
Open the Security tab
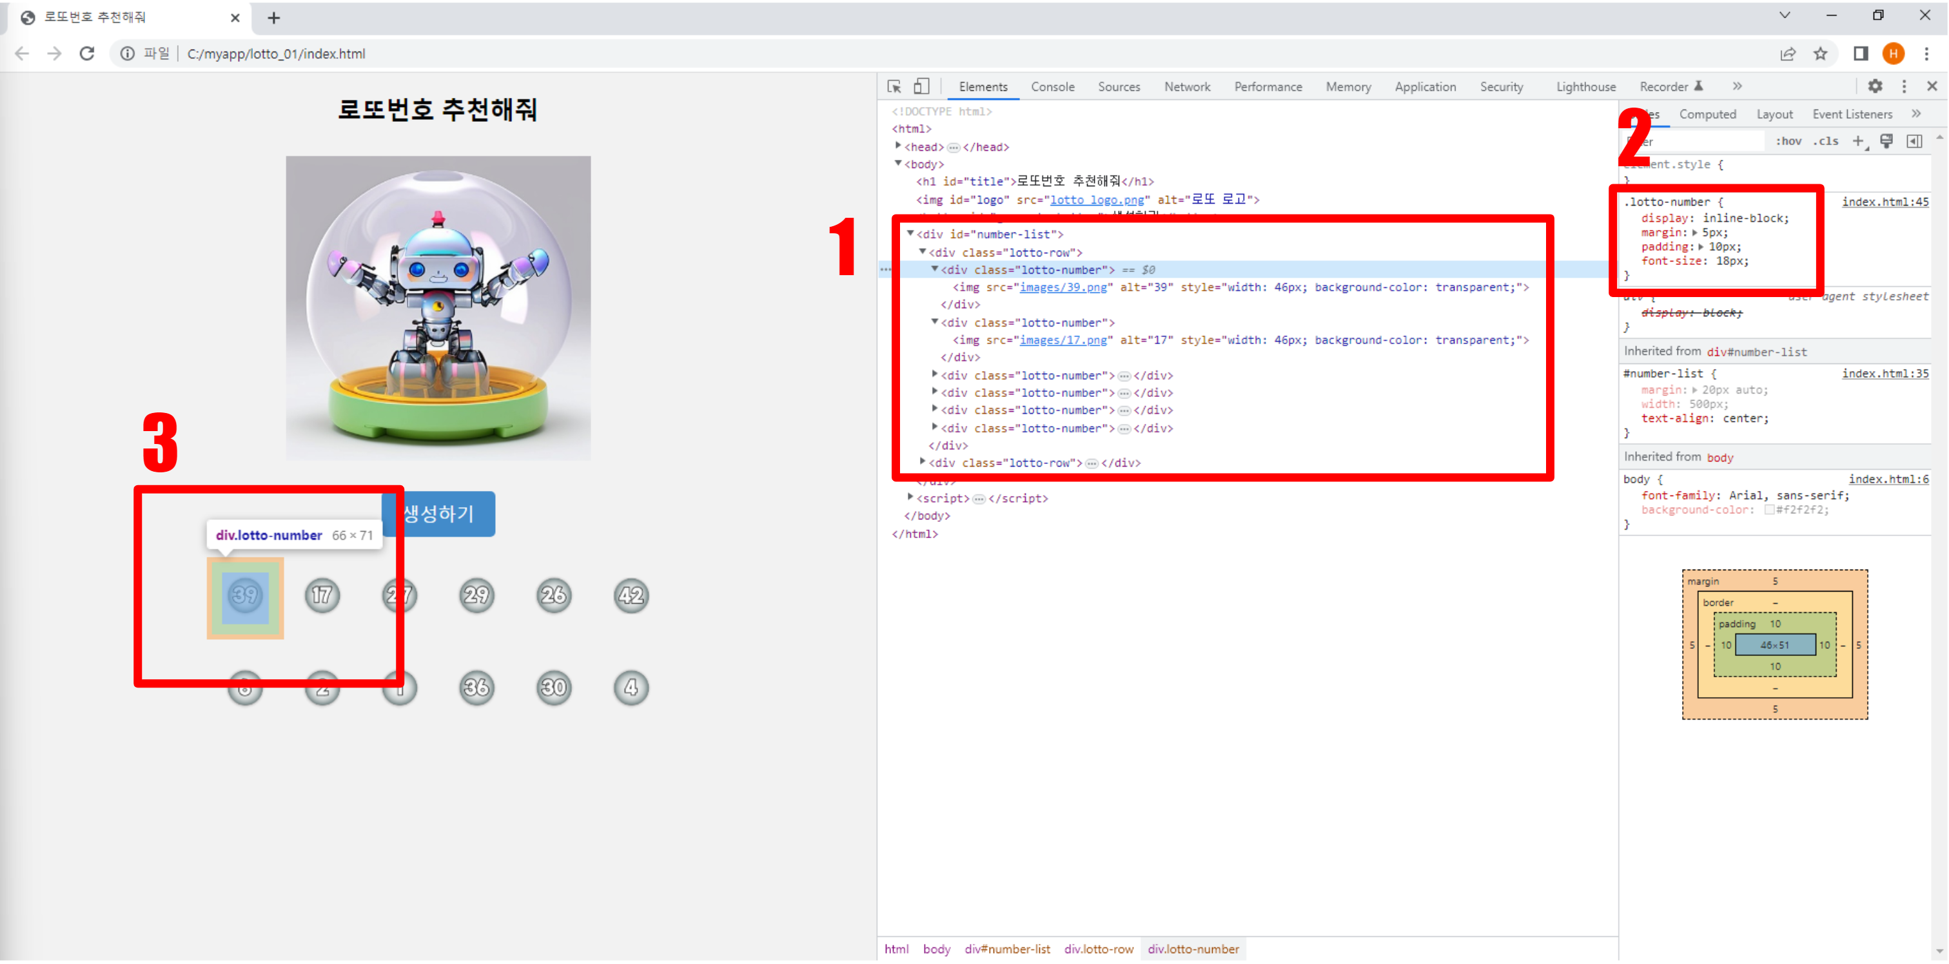pyautogui.click(x=1501, y=87)
